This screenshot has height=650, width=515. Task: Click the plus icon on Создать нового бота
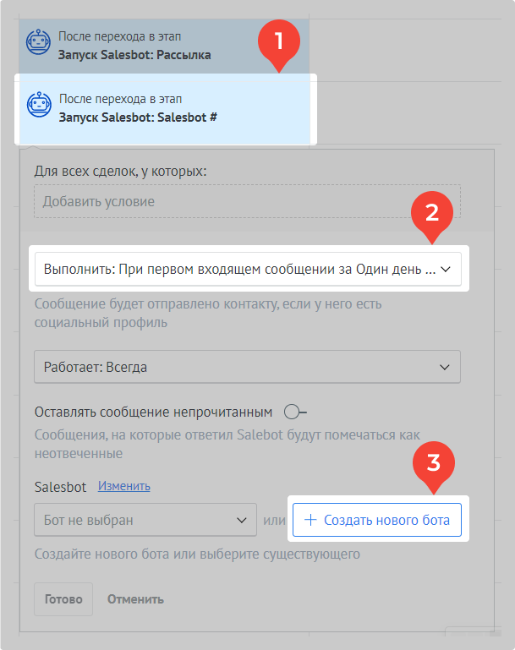click(310, 520)
